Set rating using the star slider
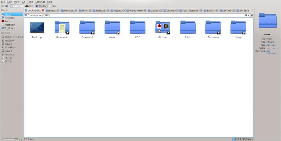The image size is (281, 141). click(x=272, y=48)
